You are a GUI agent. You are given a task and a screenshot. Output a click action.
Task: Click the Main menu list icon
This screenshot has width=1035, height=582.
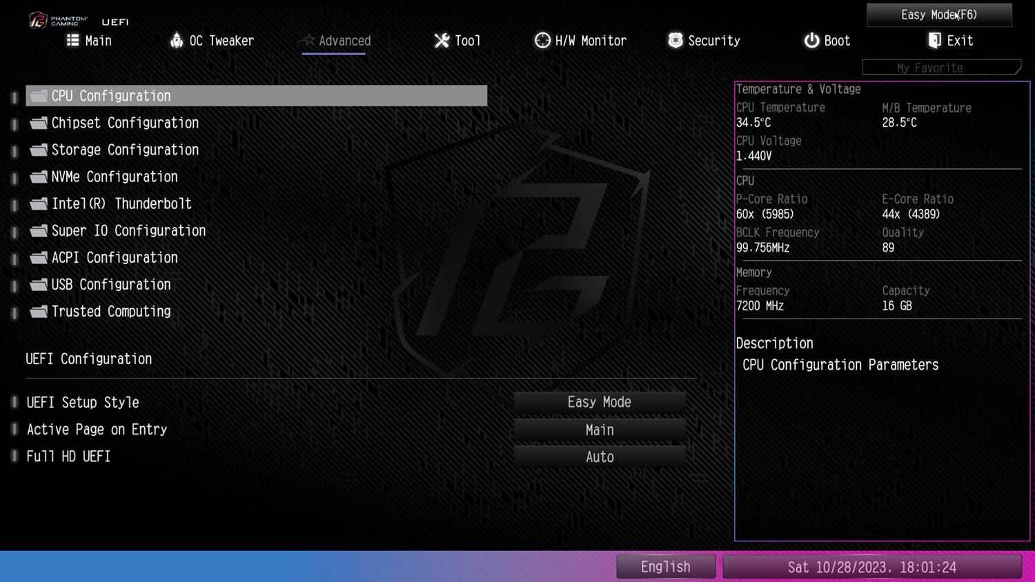(72, 41)
